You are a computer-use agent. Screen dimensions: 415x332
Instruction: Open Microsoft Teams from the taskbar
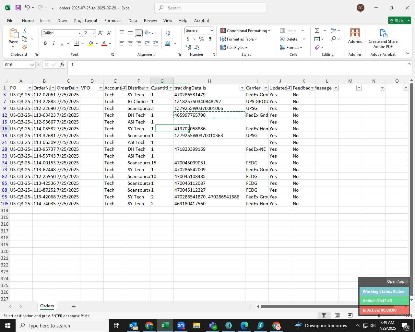(213, 326)
